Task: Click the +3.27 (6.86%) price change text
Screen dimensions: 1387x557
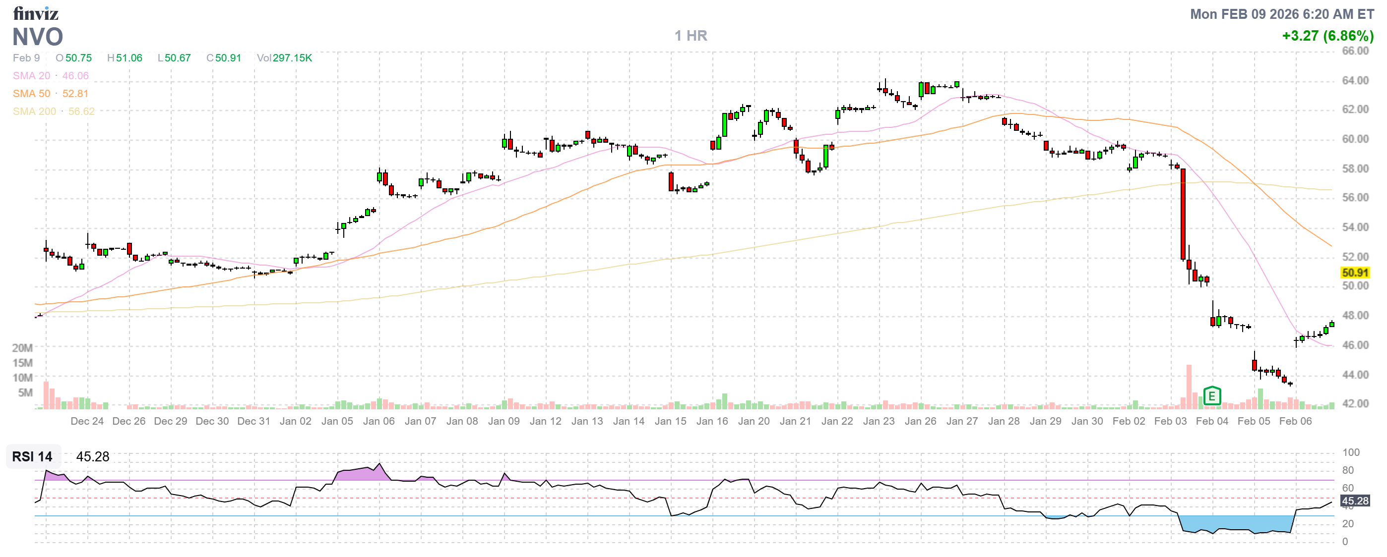Action: (x=1327, y=36)
